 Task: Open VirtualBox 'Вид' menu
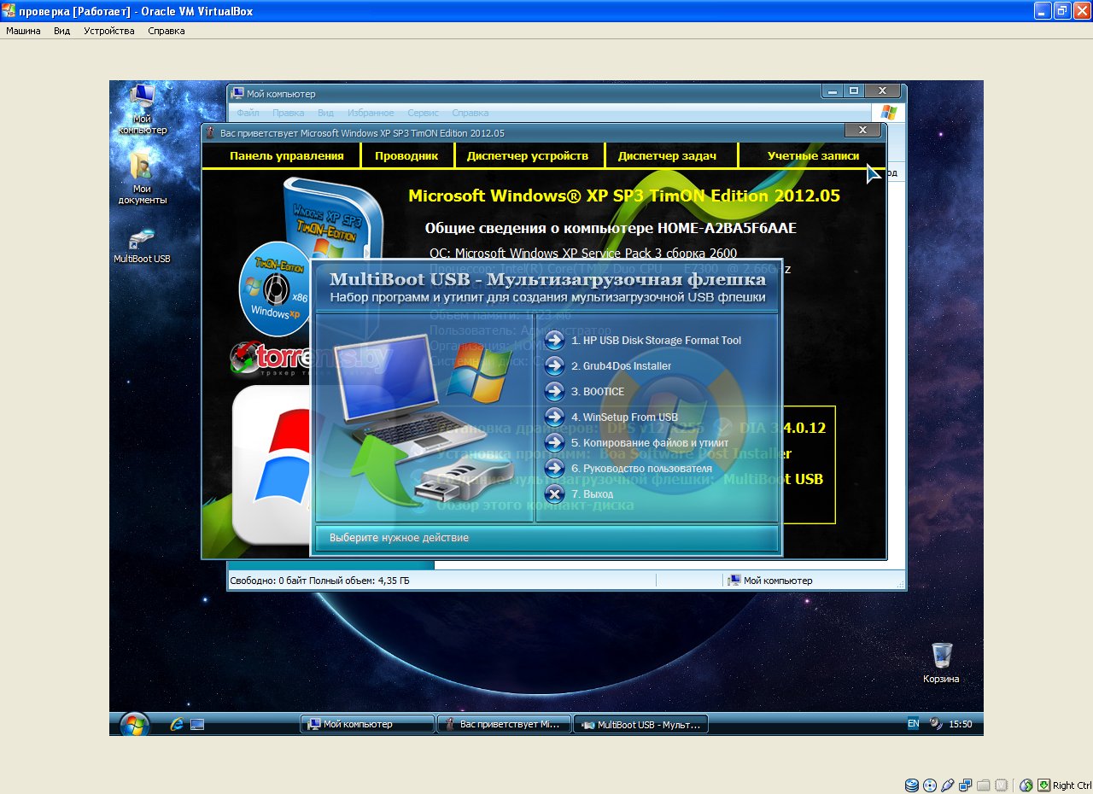(x=61, y=31)
